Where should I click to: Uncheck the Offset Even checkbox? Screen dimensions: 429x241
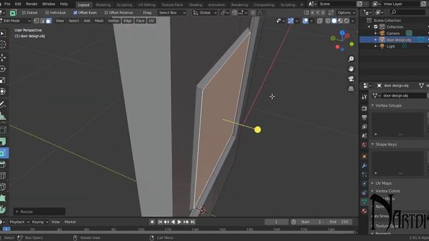(x=75, y=13)
